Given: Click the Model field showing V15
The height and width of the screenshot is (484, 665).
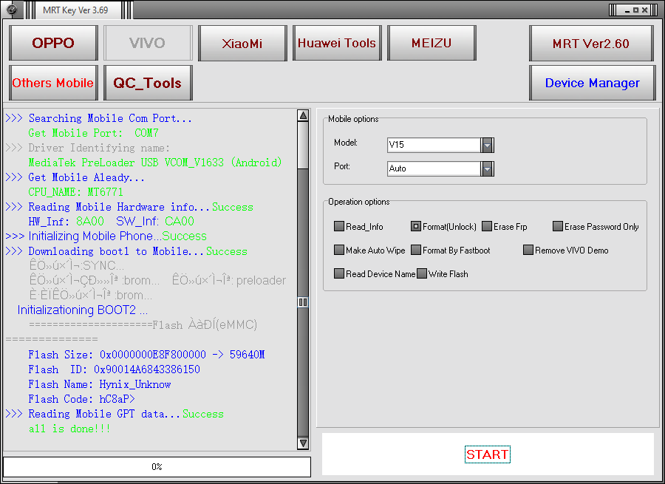Looking at the screenshot, I should [434, 145].
